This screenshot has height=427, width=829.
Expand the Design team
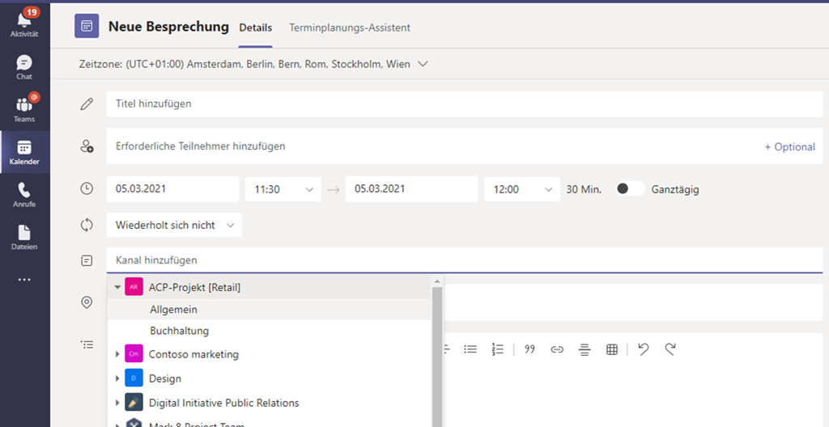[x=117, y=378]
